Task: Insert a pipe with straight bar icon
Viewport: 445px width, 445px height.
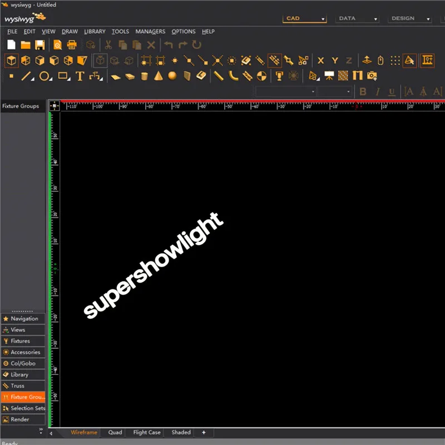Action: coord(219,76)
